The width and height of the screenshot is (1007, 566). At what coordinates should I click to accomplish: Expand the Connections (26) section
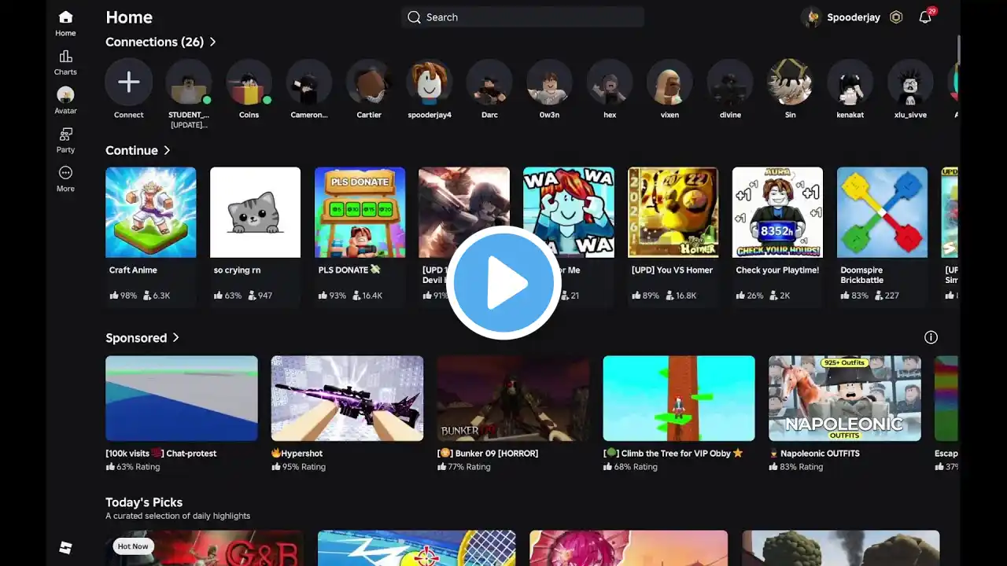click(161, 42)
